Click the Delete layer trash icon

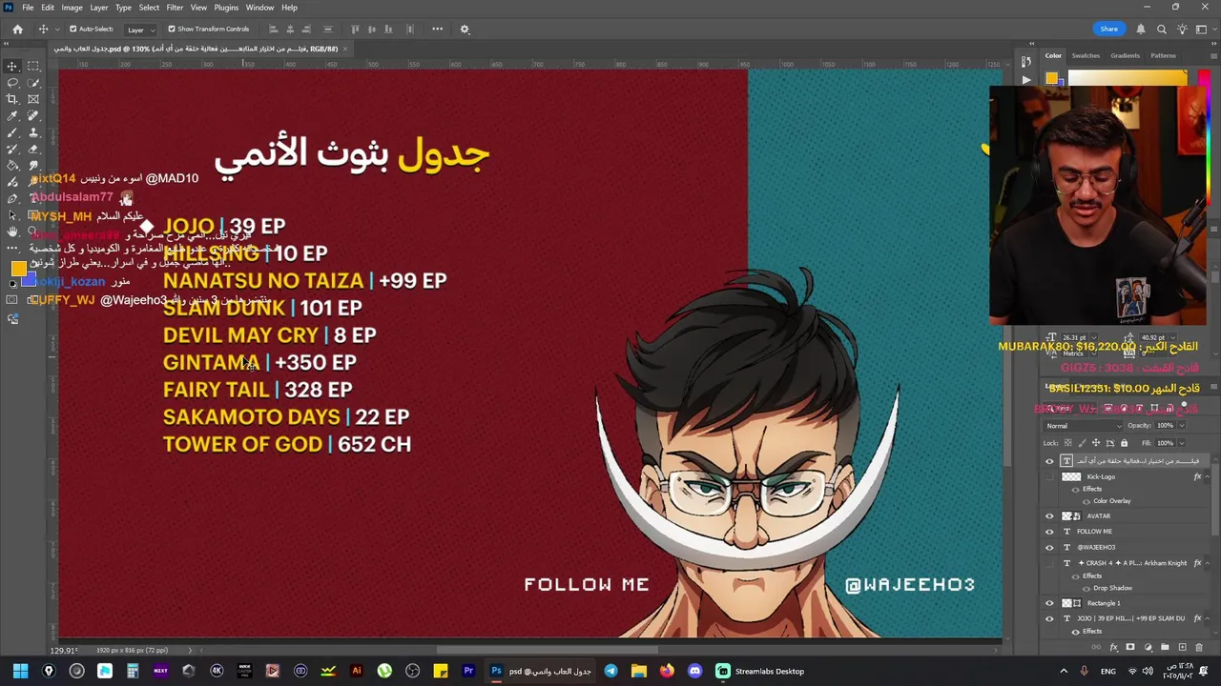[1199, 648]
